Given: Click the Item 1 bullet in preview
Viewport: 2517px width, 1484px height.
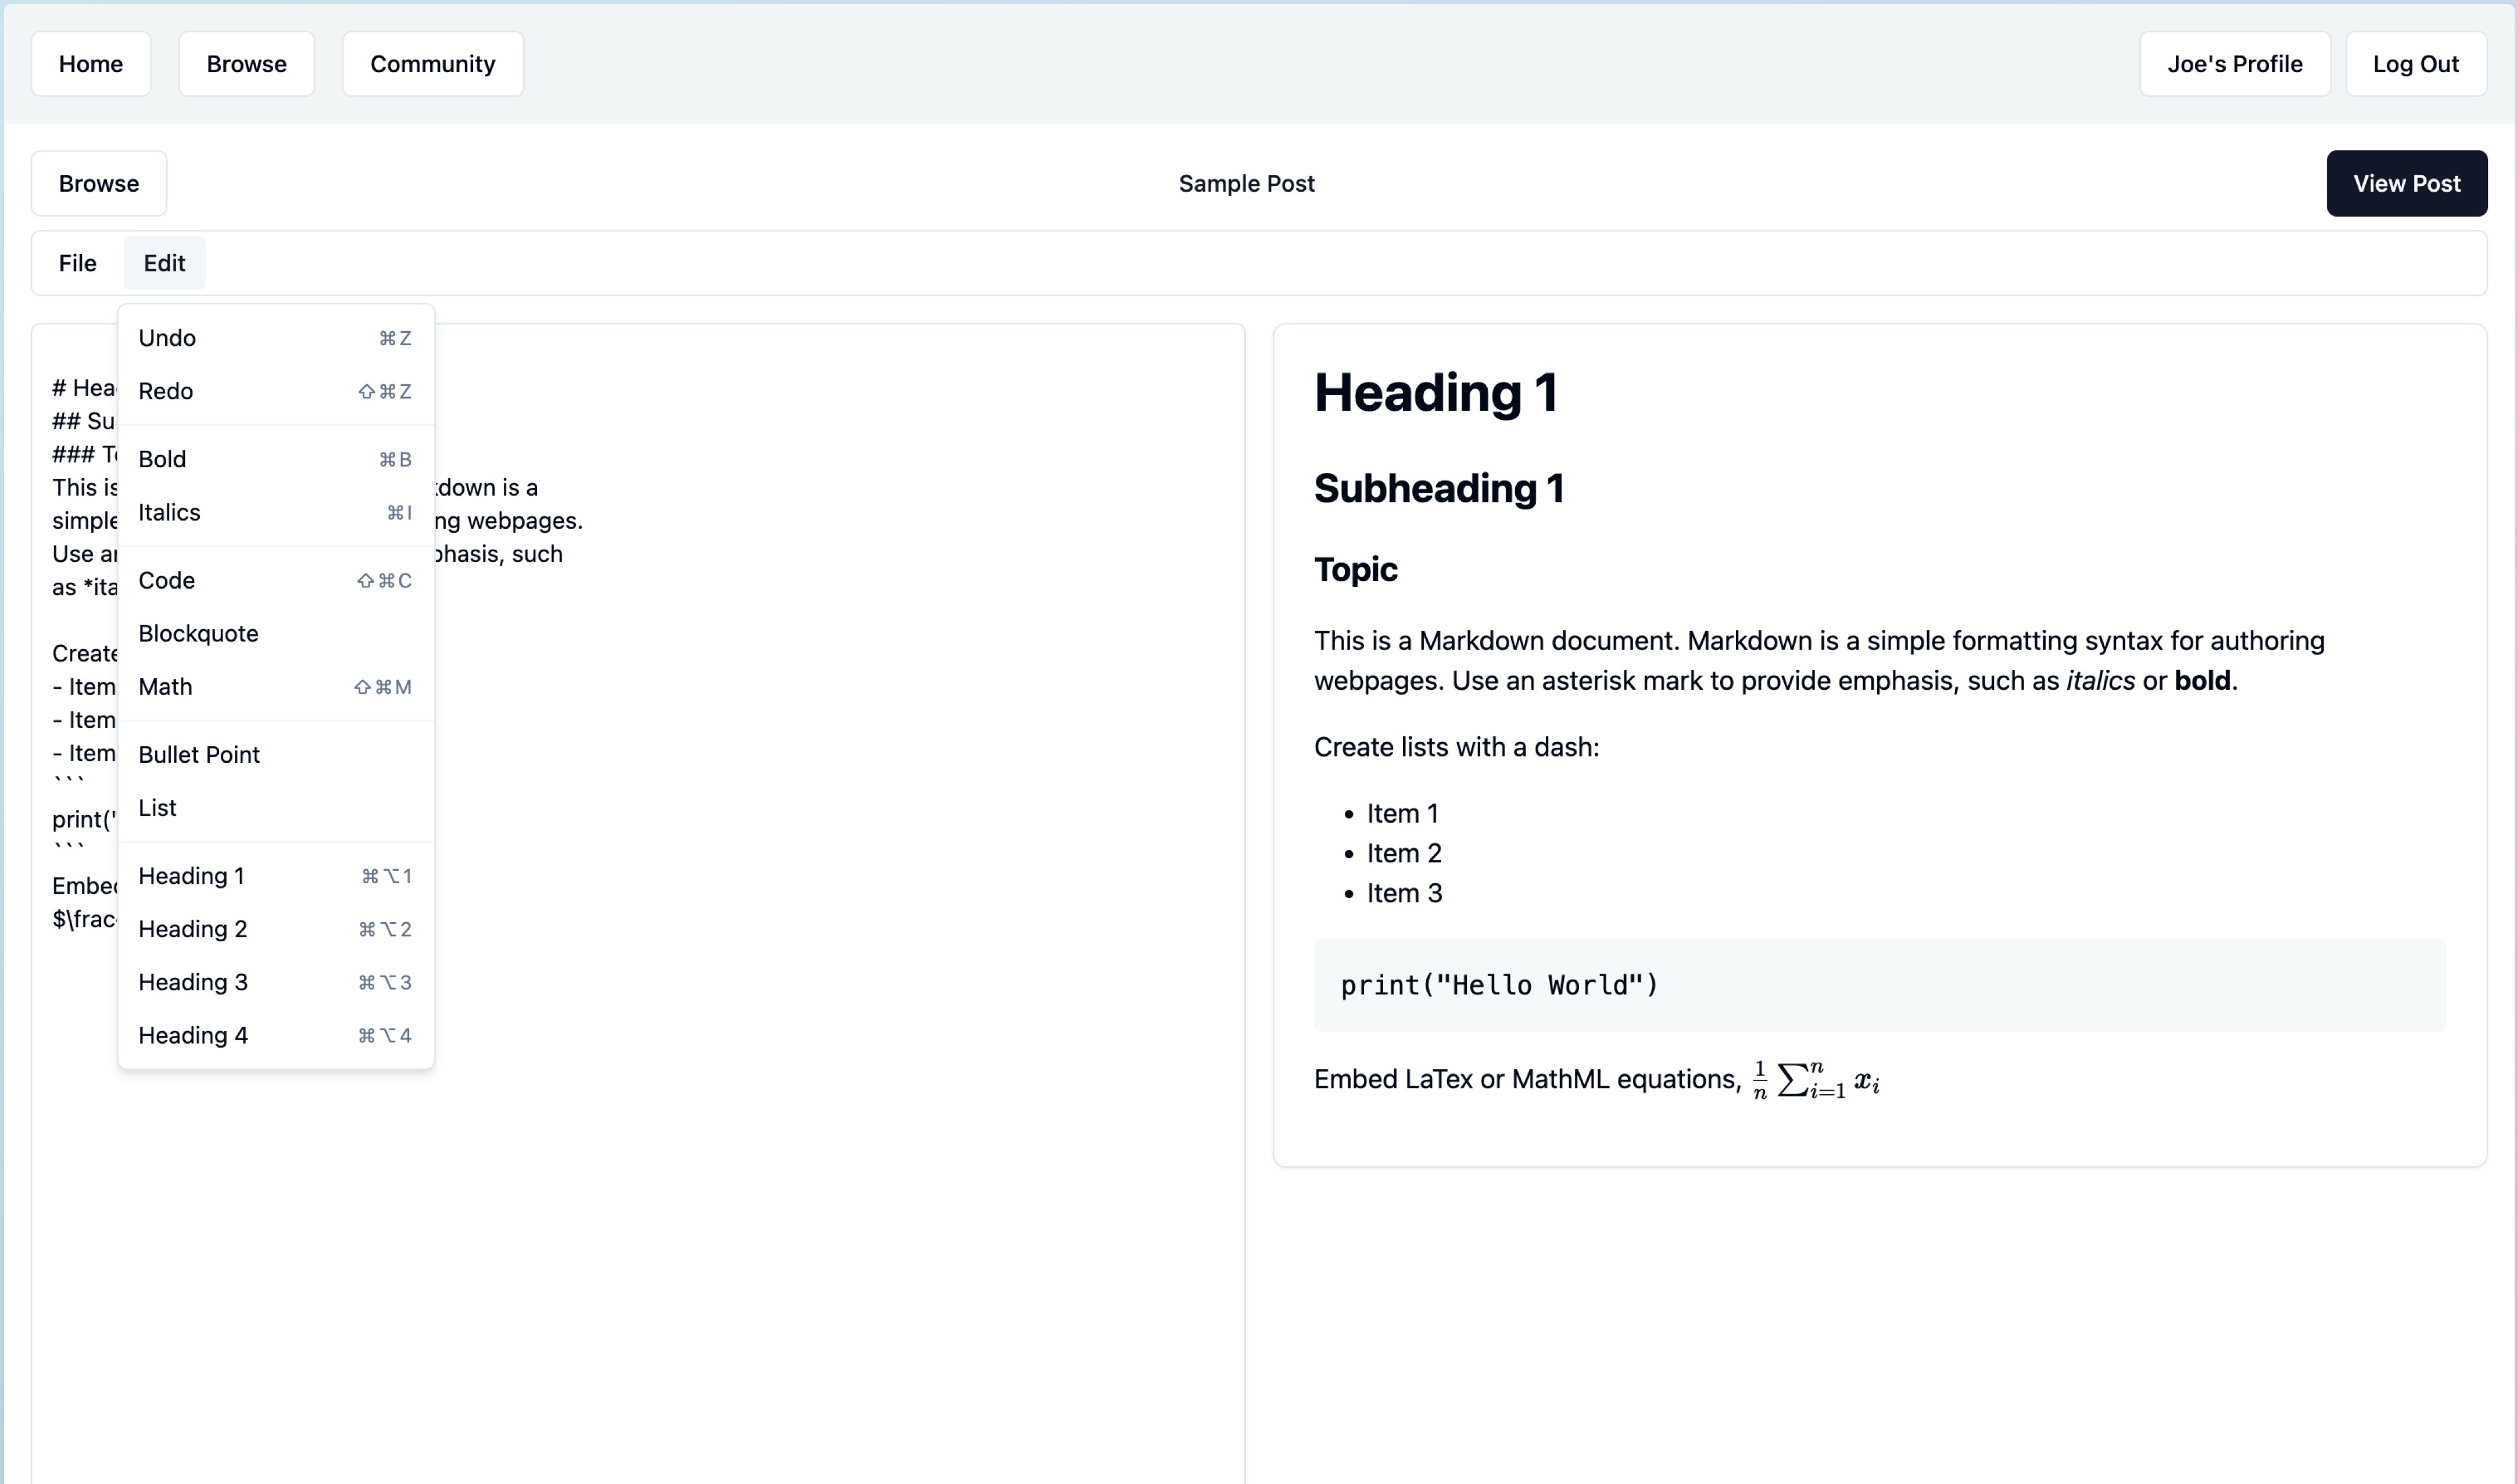Looking at the screenshot, I should pyautogui.click(x=1402, y=814).
